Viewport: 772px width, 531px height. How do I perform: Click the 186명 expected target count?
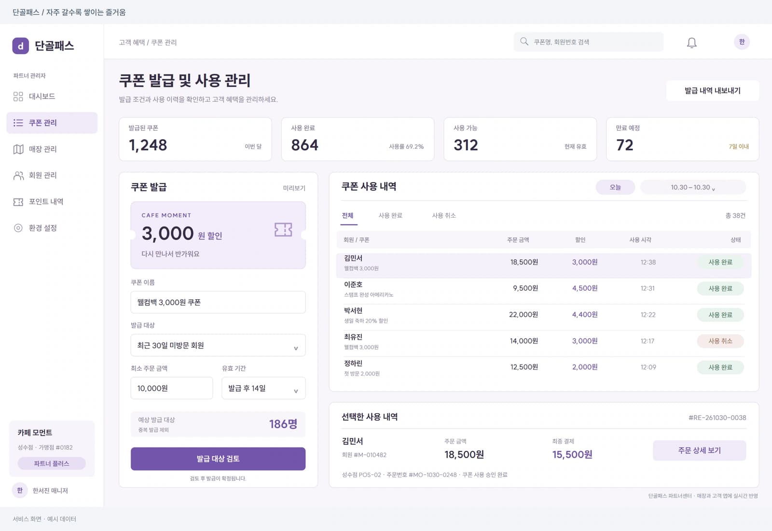point(283,424)
